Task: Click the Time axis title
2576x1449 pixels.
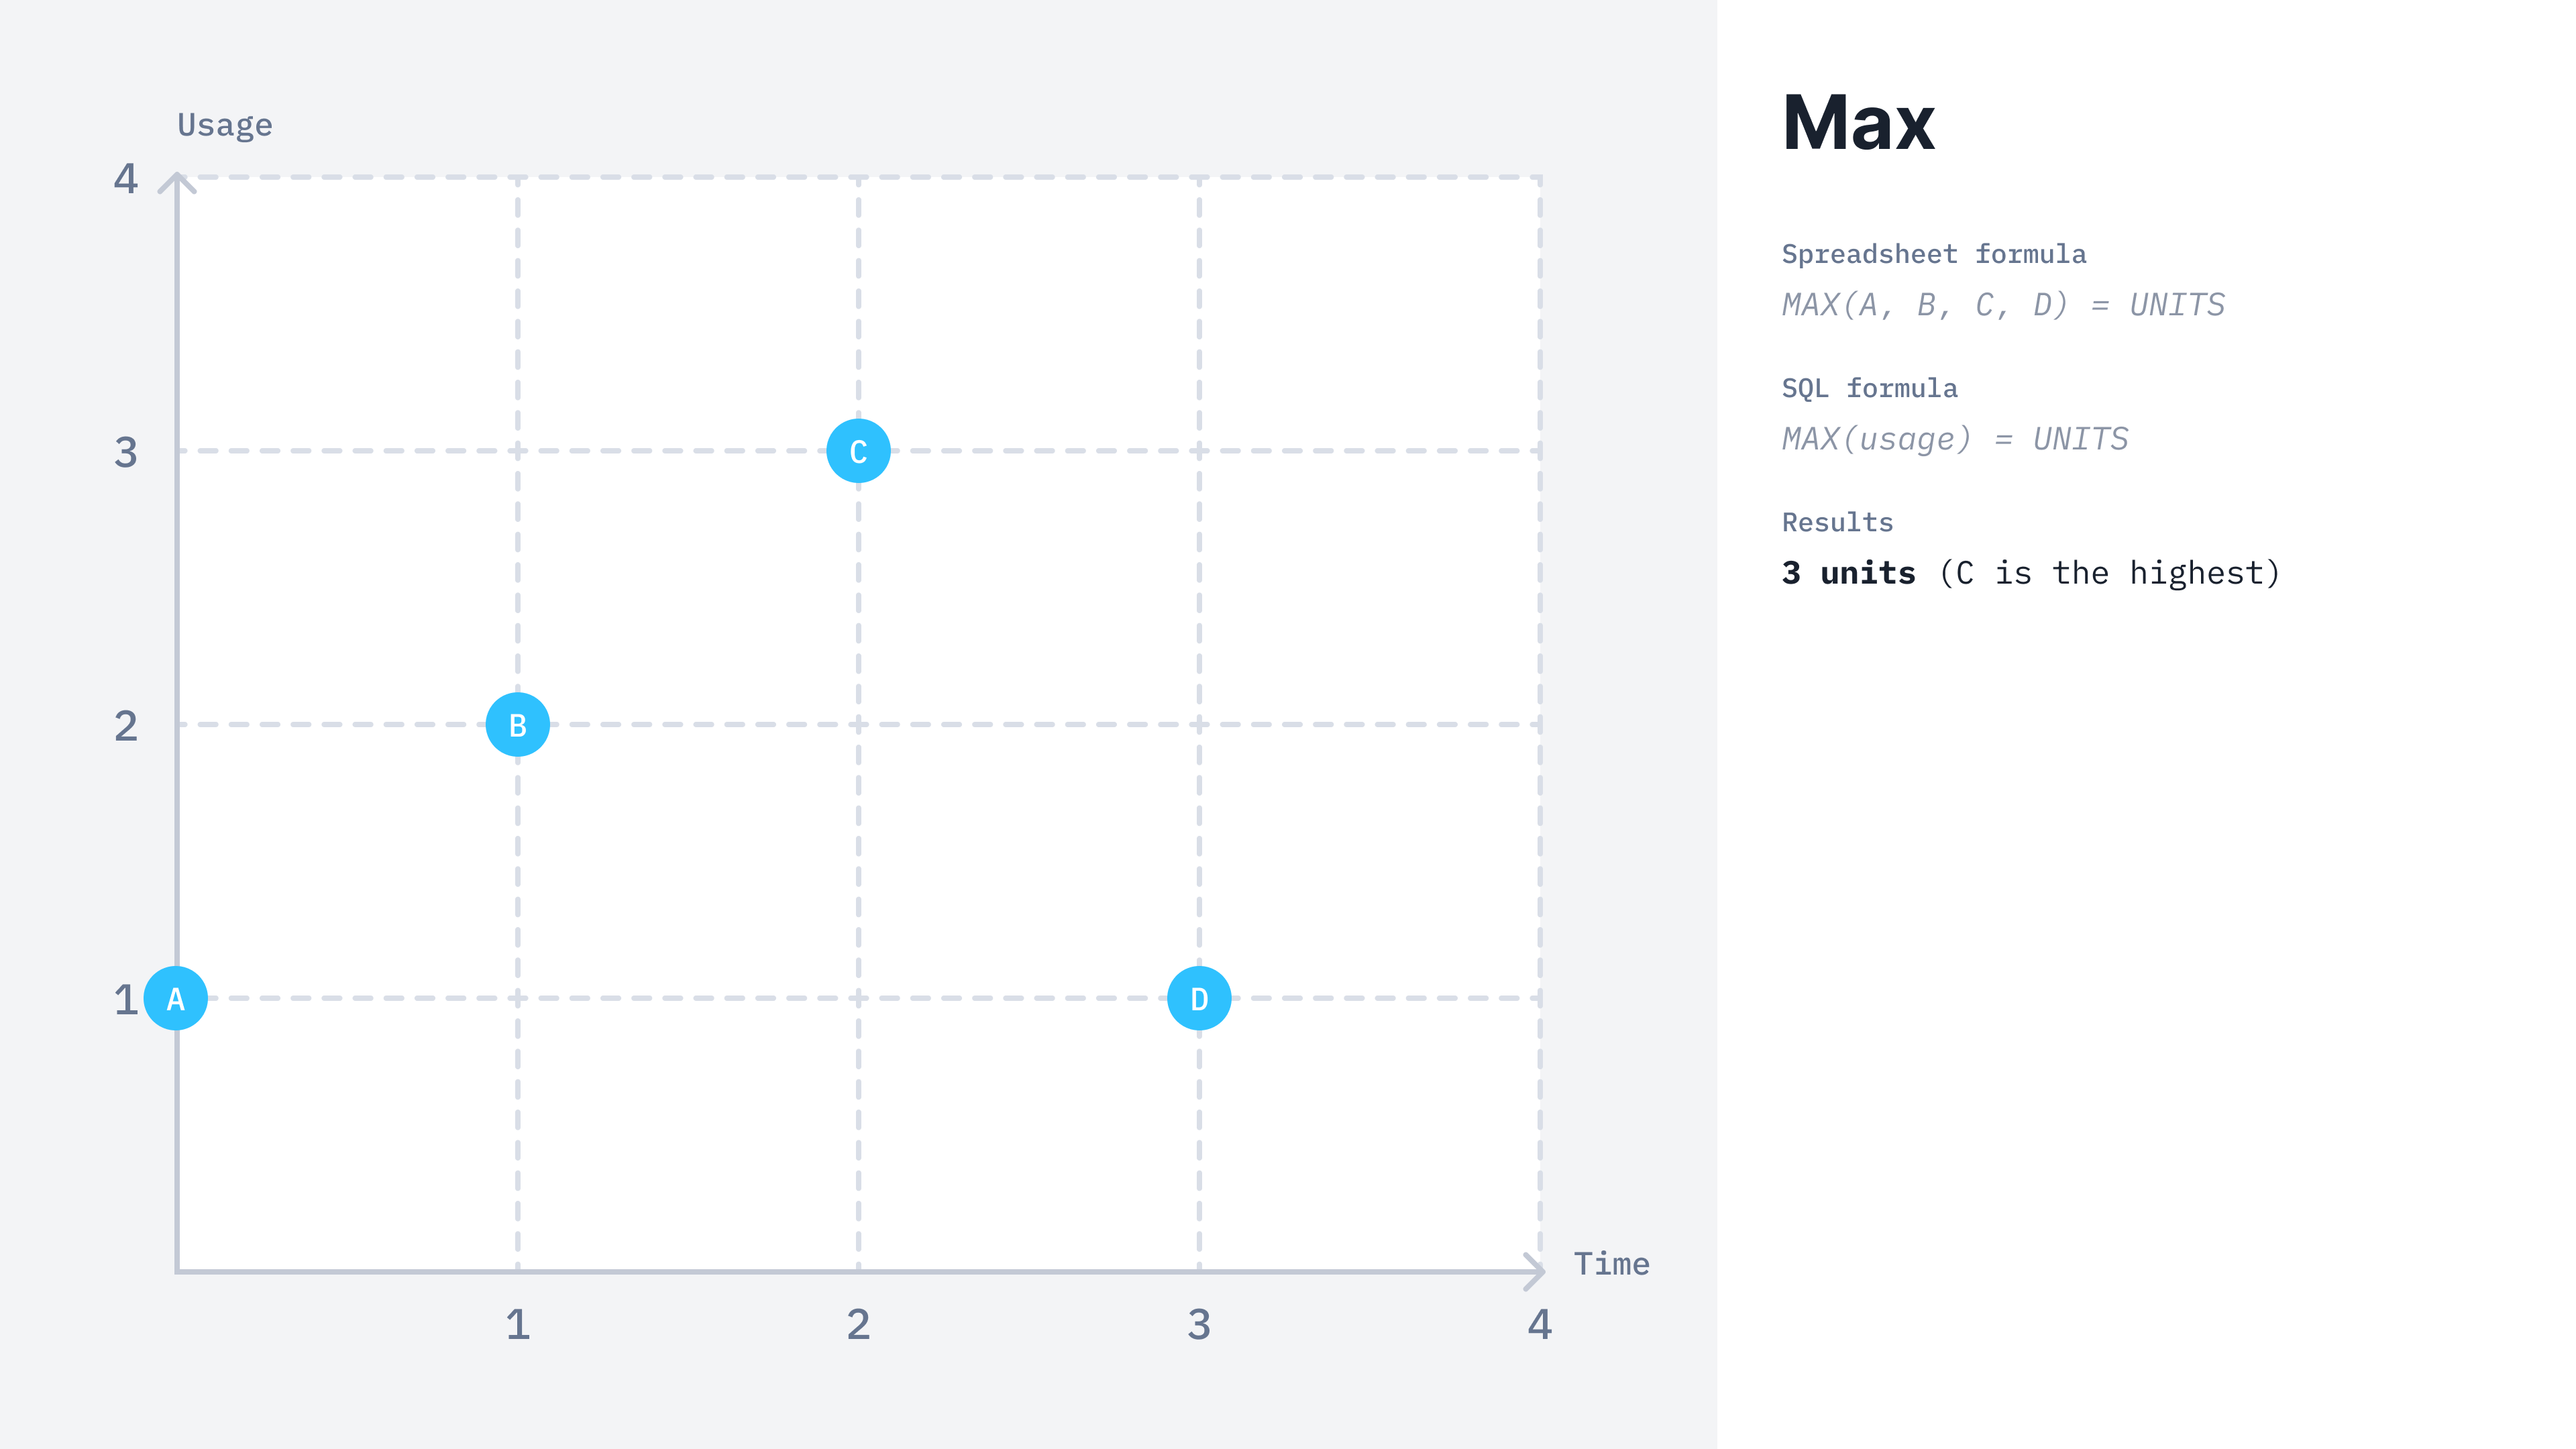Action: [1611, 1263]
